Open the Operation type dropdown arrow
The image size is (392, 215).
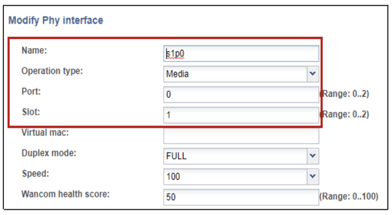tap(312, 74)
